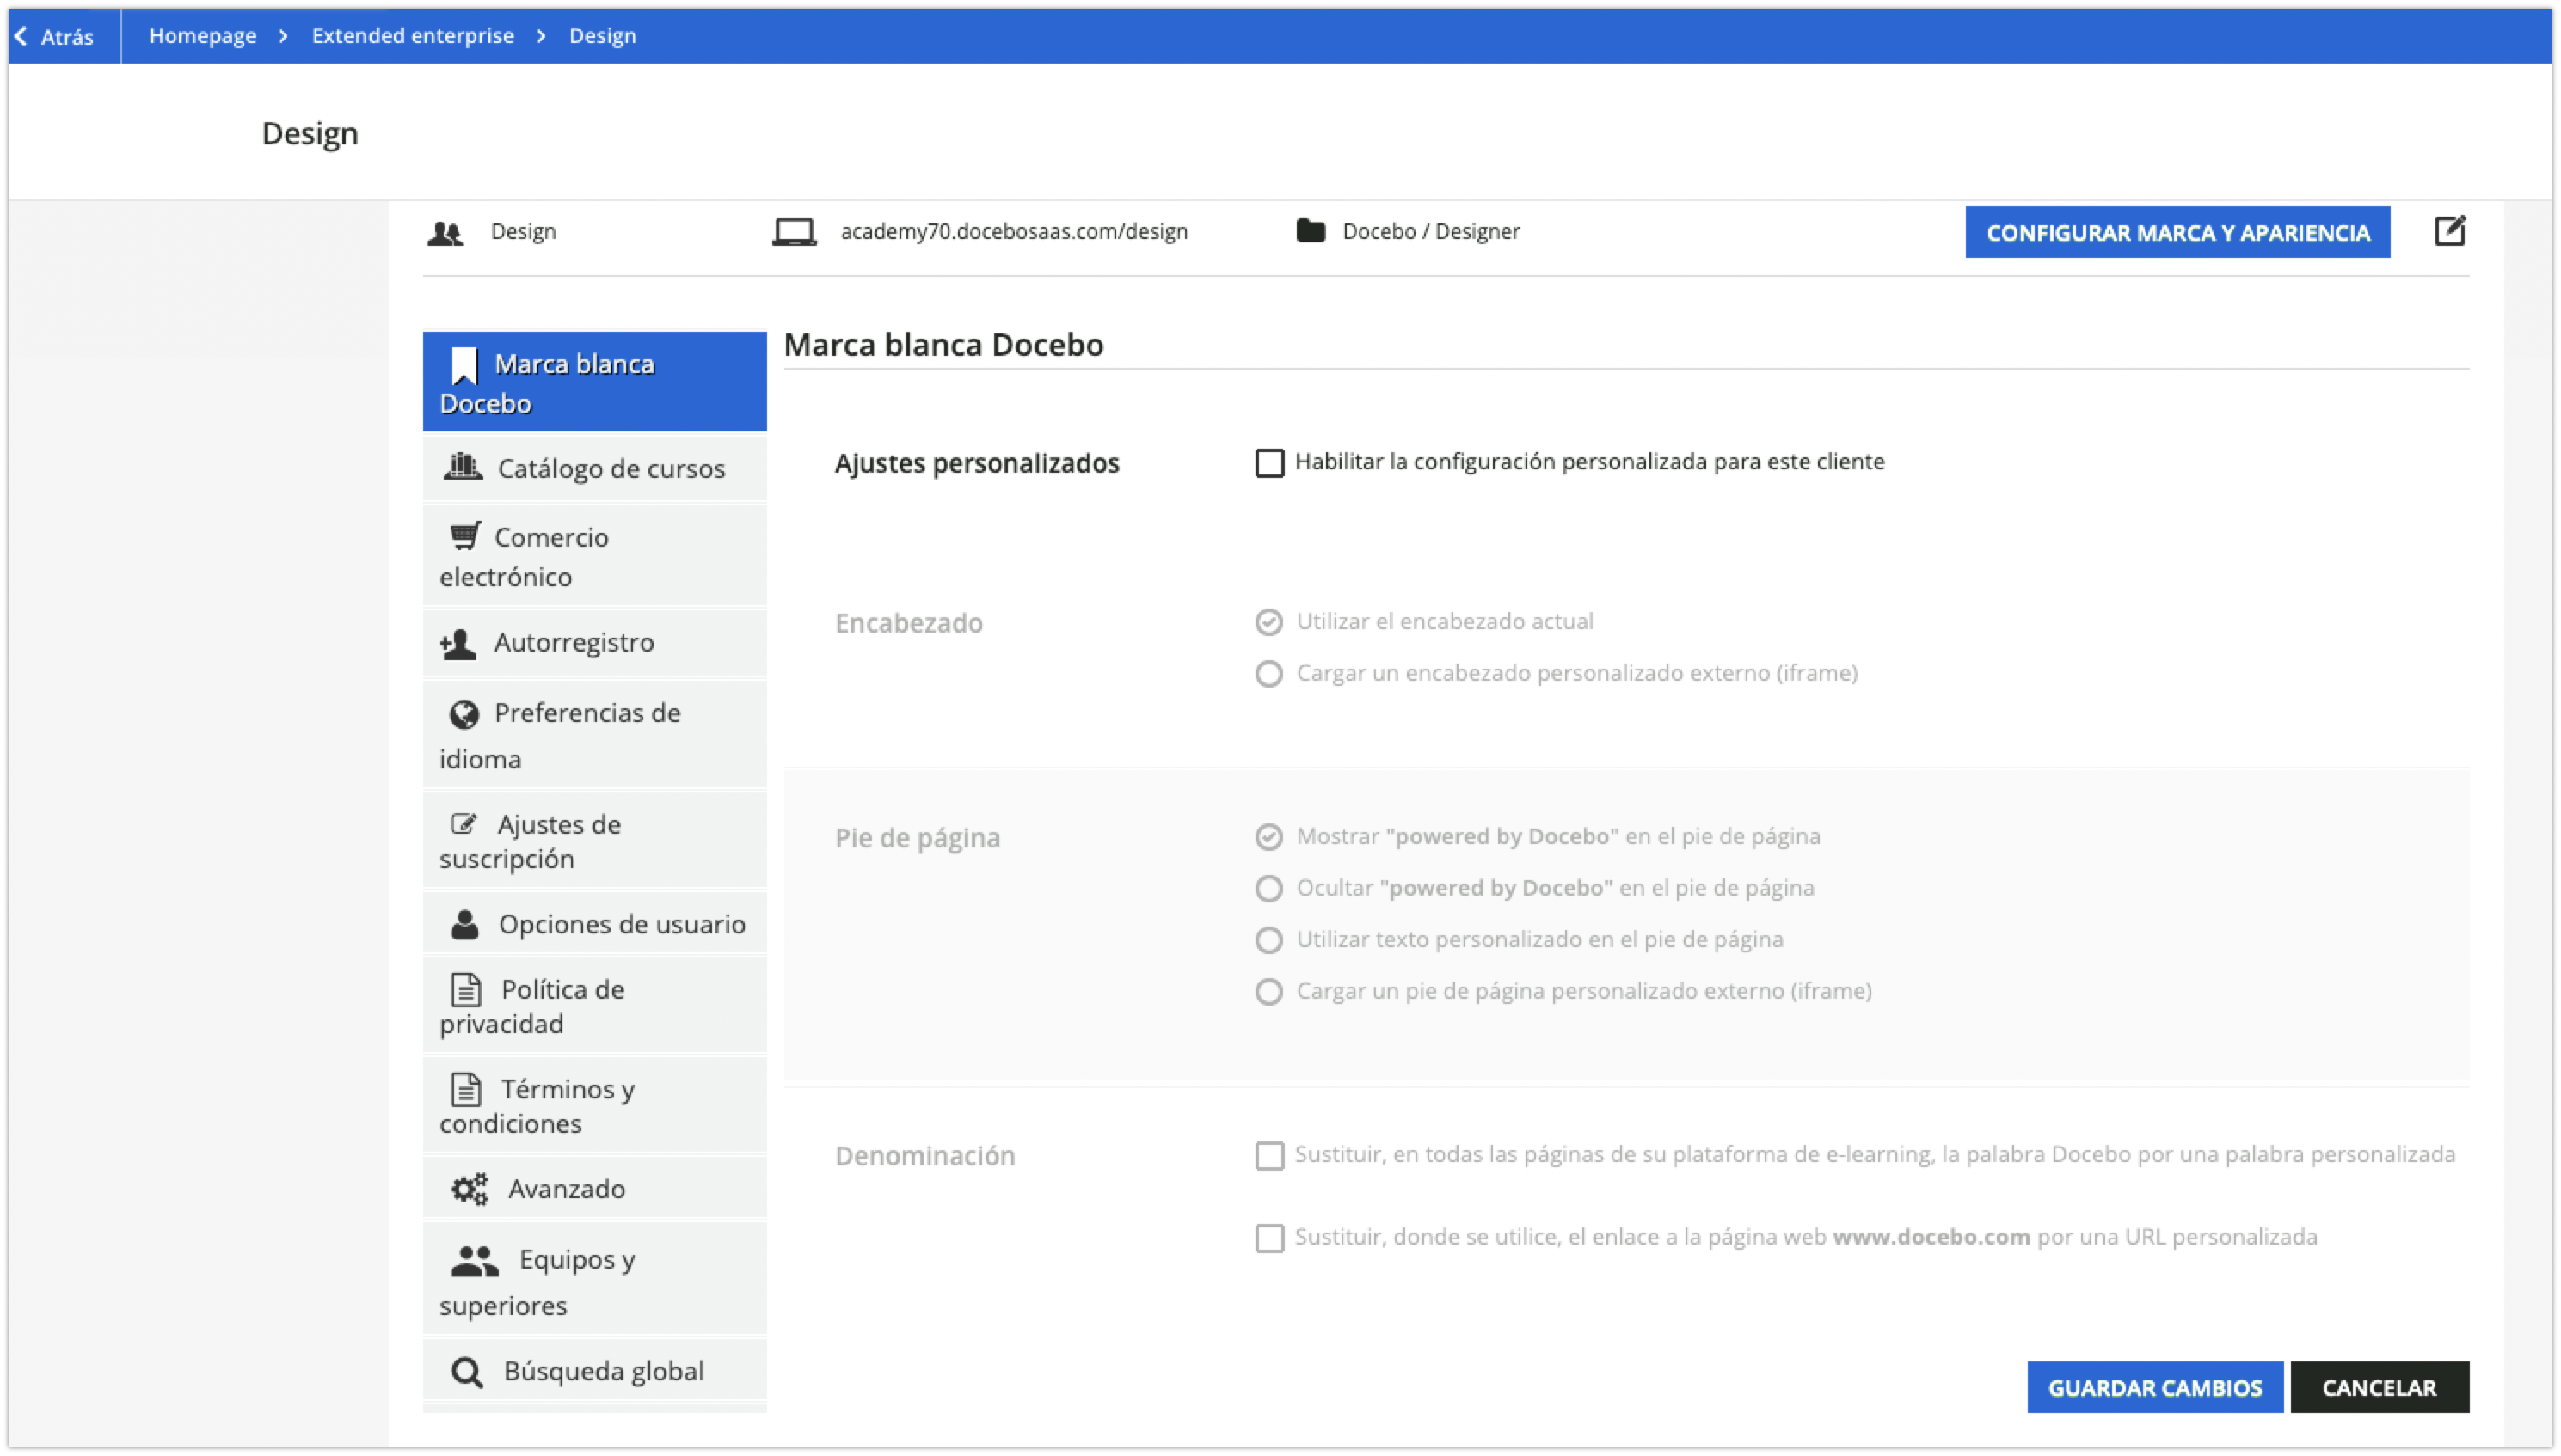
Task: Select 'Cargar un pie de página personalizado externo' radio
Action: coord(1268,992)
